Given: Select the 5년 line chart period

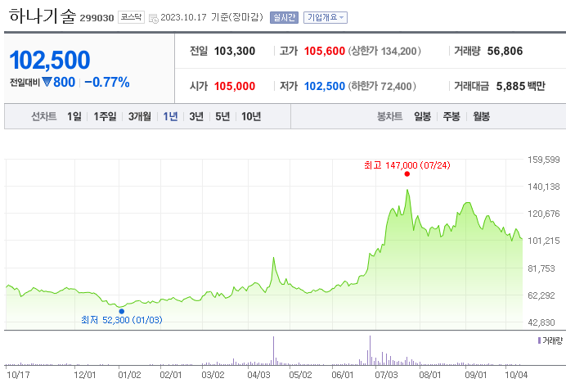Looking at the screenshot, I should 222,116.
